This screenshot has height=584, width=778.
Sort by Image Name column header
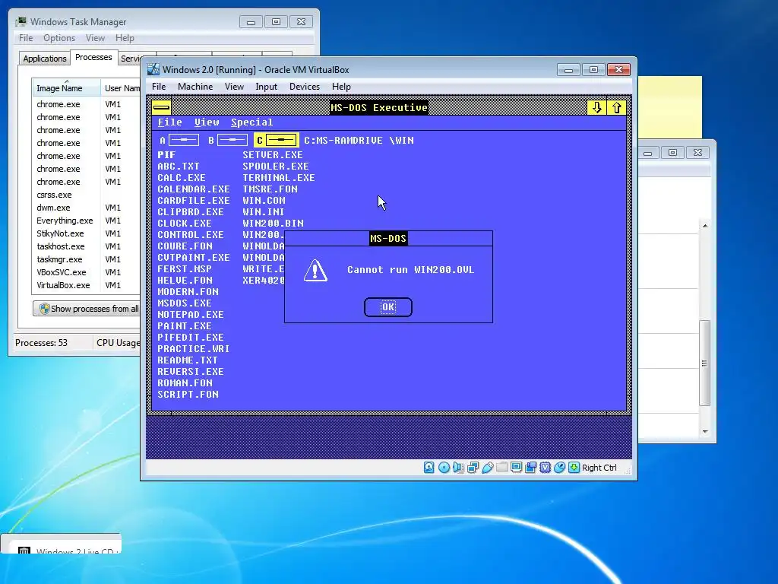tap(67, 88)
